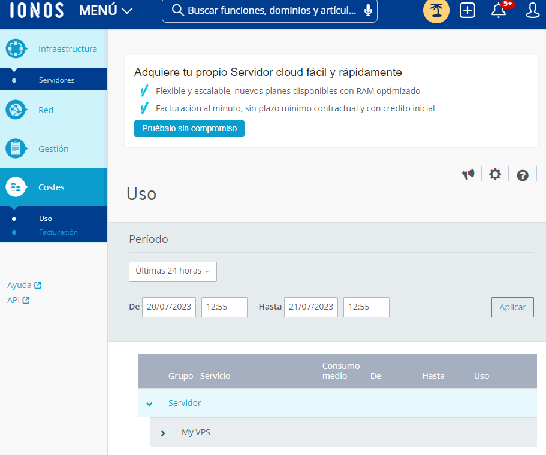Open the MENÚ dropdown

point(105,10)
